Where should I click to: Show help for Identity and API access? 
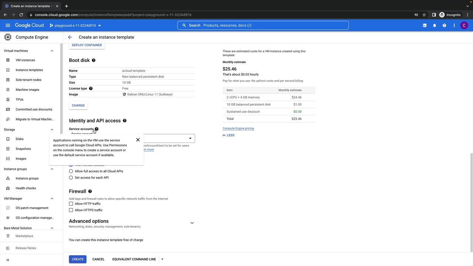pyautogui.click(x=125, y=121)
